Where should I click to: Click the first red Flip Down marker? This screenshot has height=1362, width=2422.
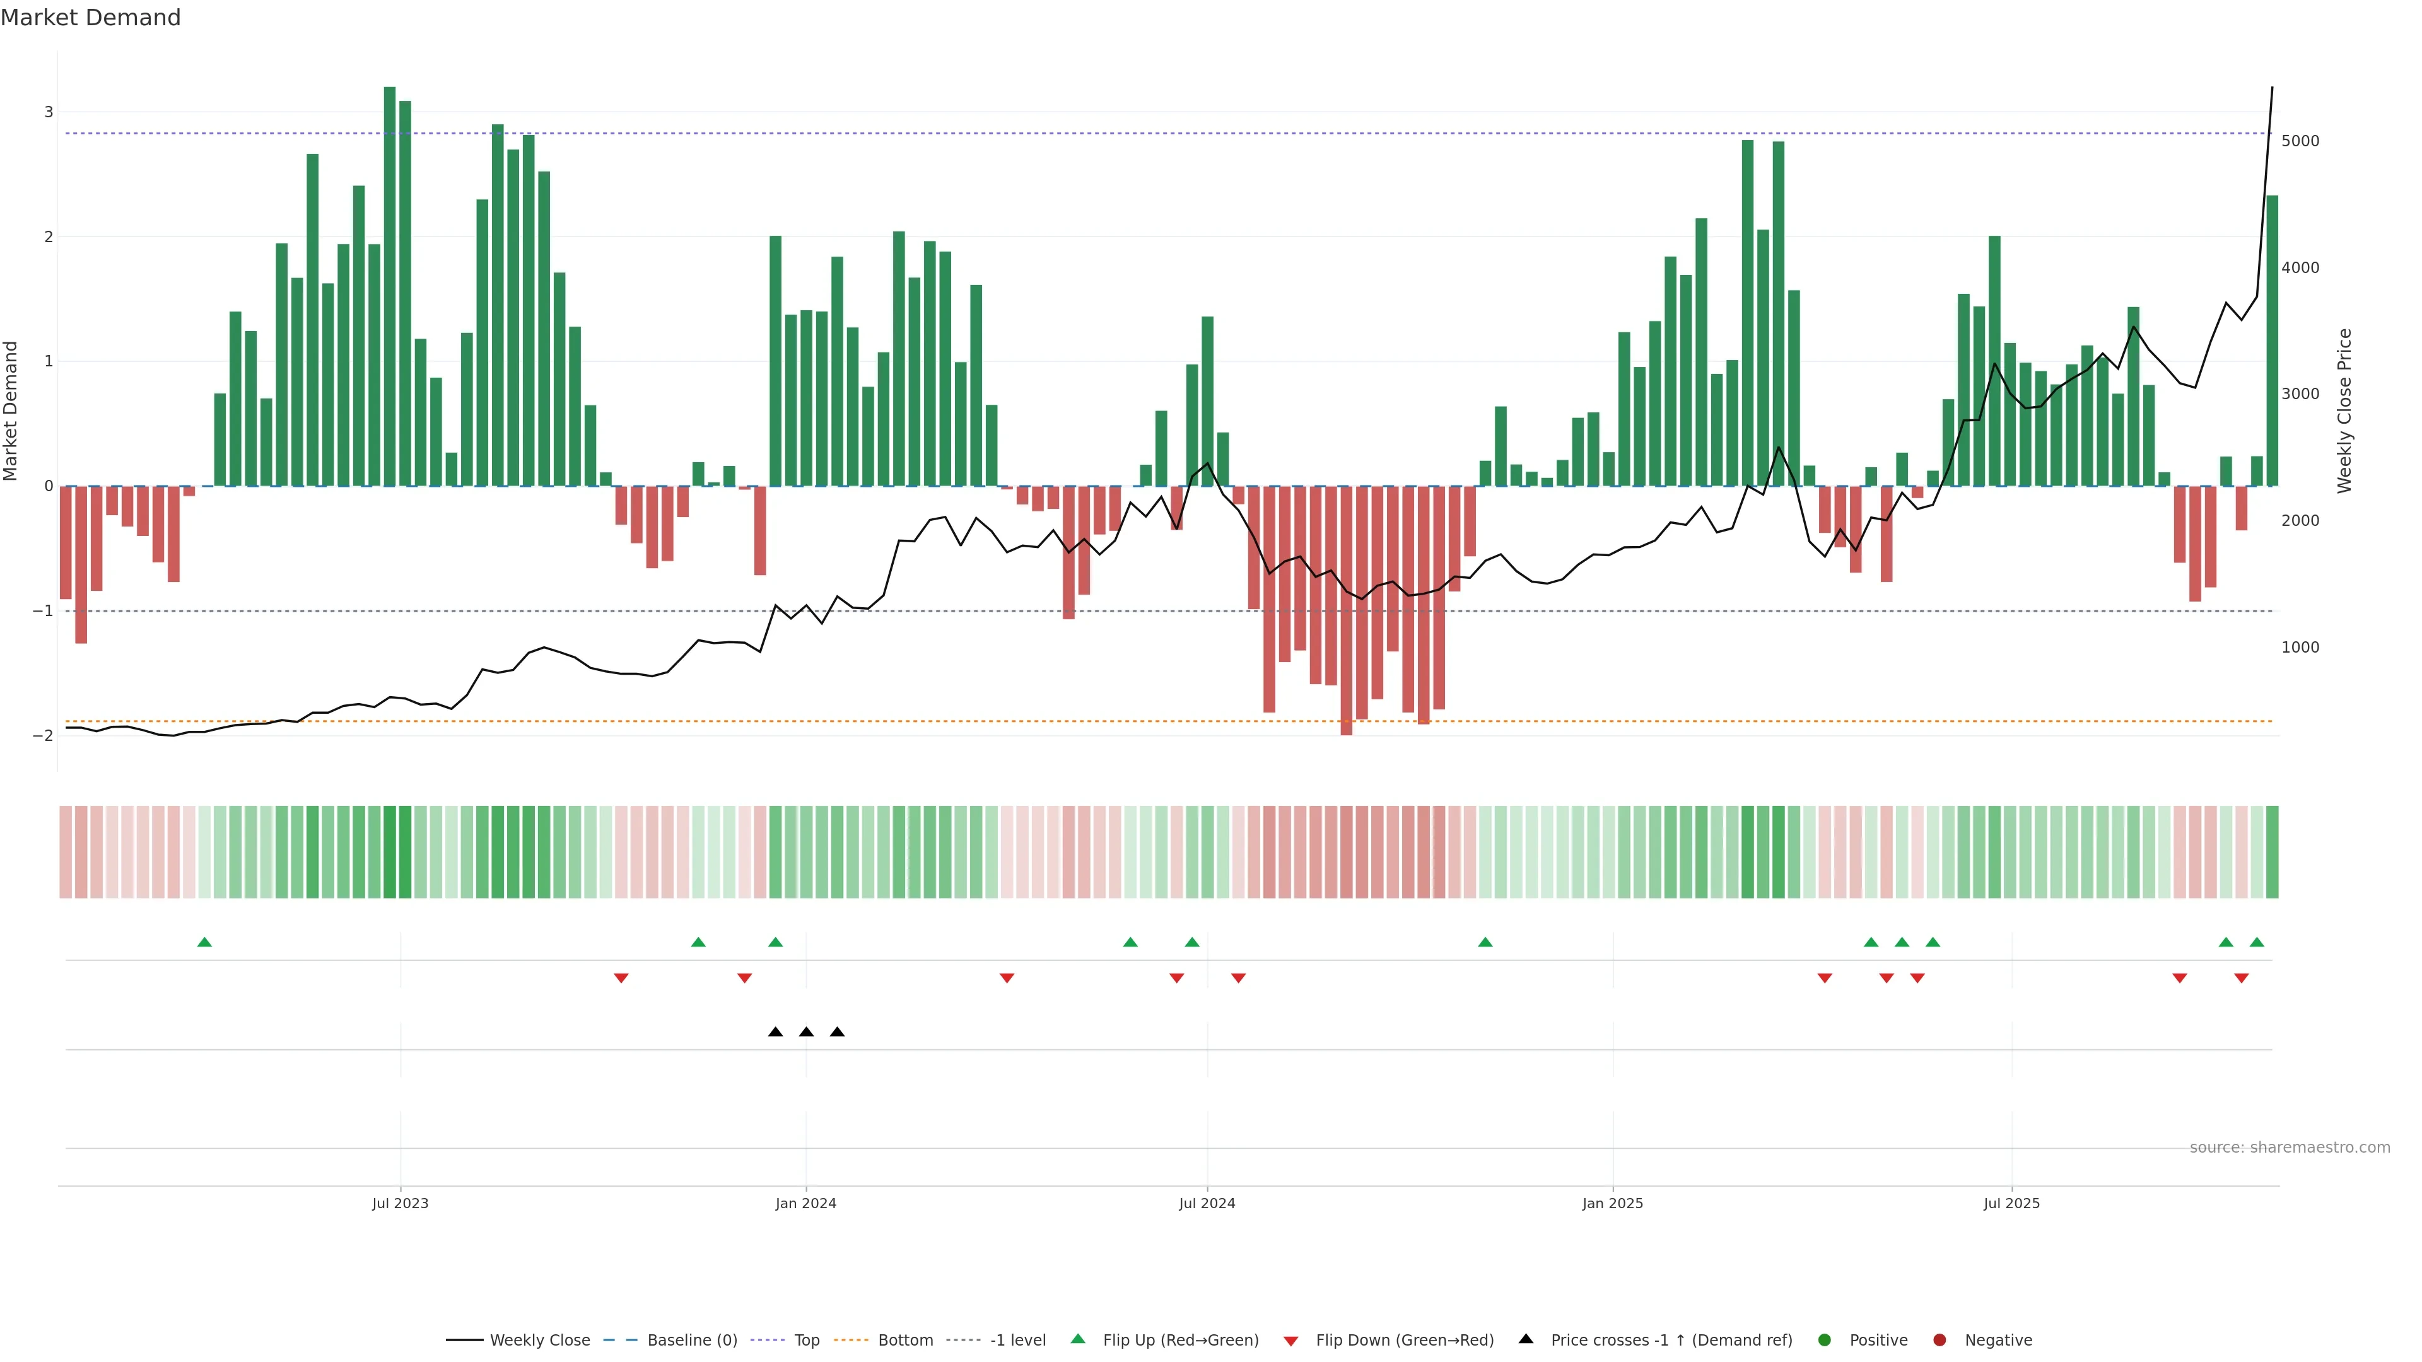pyautogui.click(x=621, y=979)
